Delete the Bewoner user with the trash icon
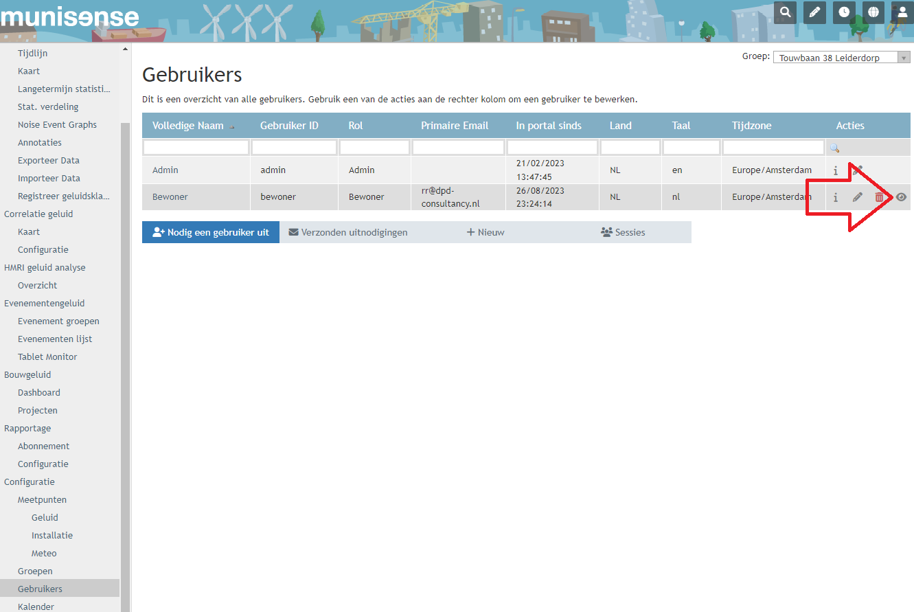Viewport: 914px width, 612px height. pos(879,197)
